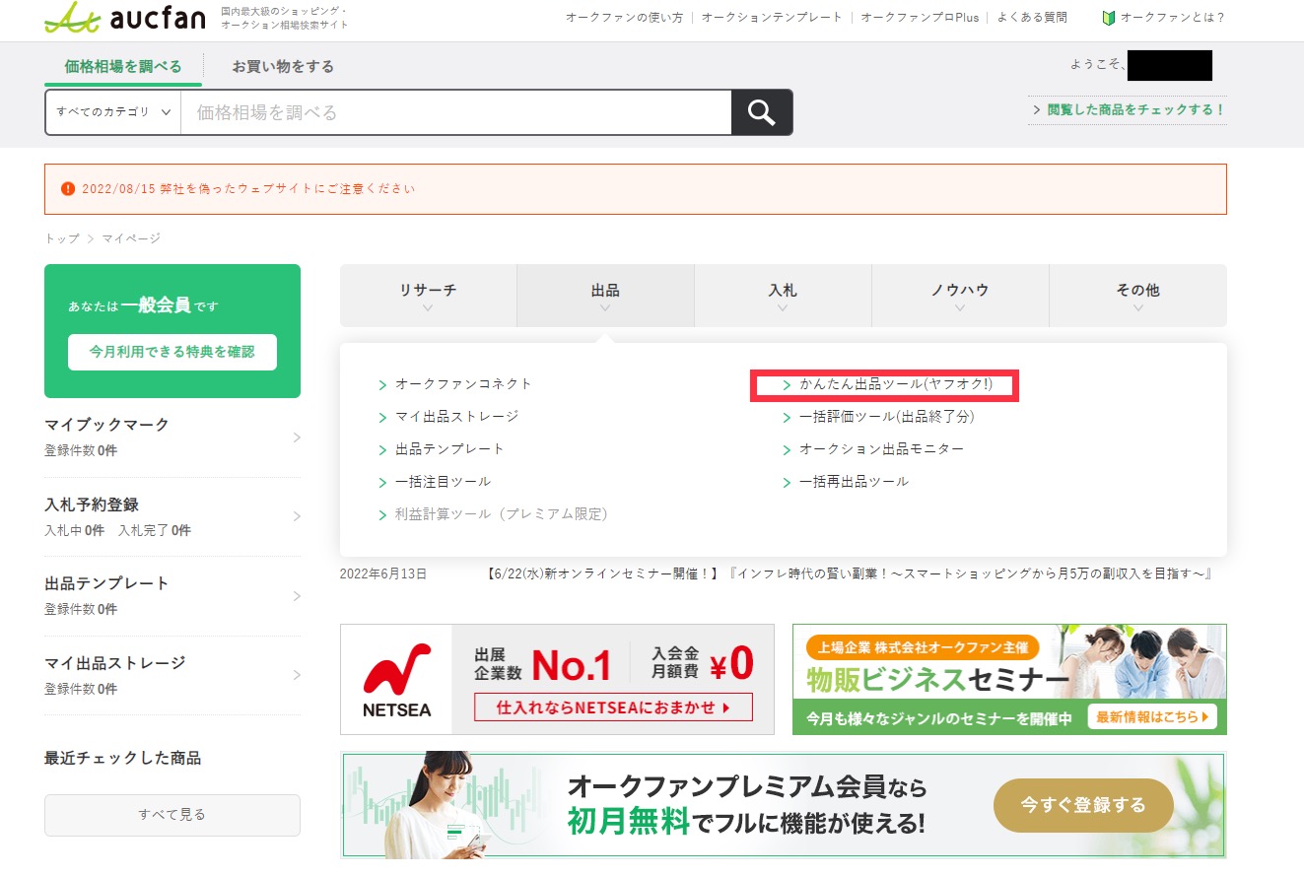This screenshot has width=1304, height=876.
Task: Open かんたん出品ツール(ヤフオク!)
Action: coord(896,384)
